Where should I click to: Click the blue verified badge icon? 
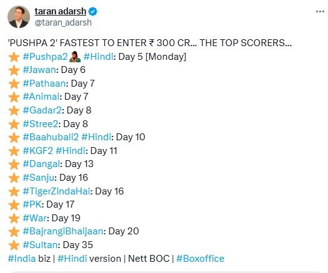coord(92,11)
